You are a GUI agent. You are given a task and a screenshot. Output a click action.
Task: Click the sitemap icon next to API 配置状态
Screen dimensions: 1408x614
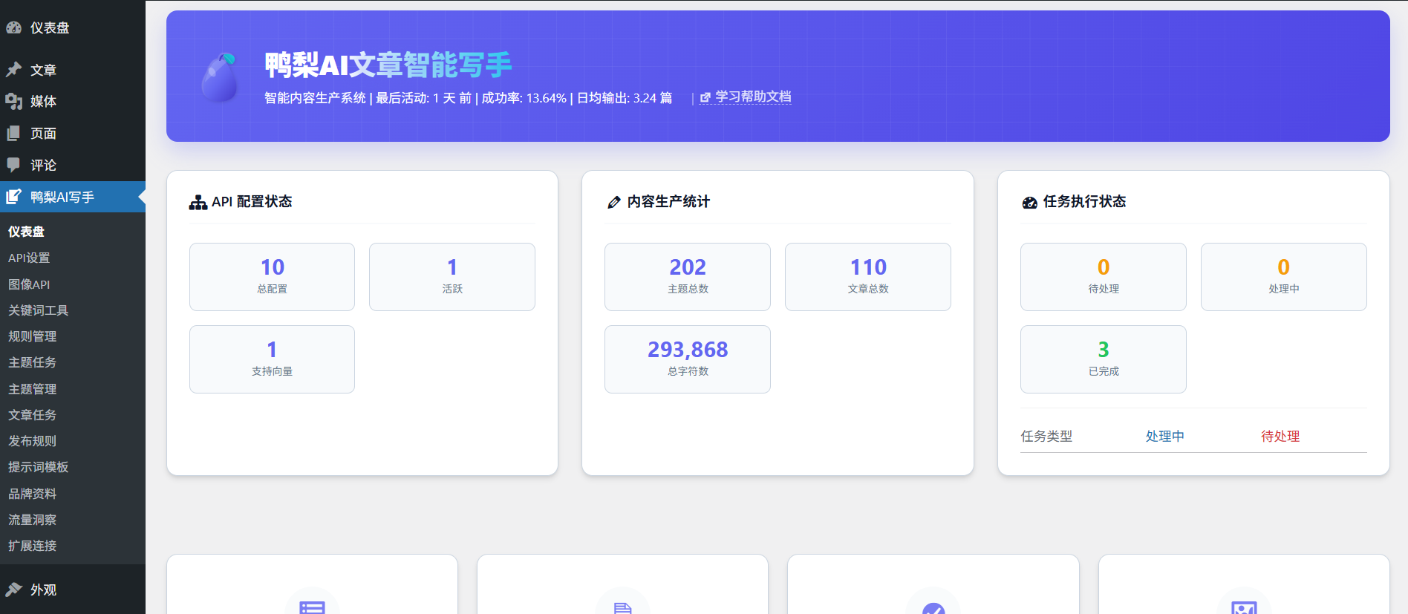(x=198, y=202)
